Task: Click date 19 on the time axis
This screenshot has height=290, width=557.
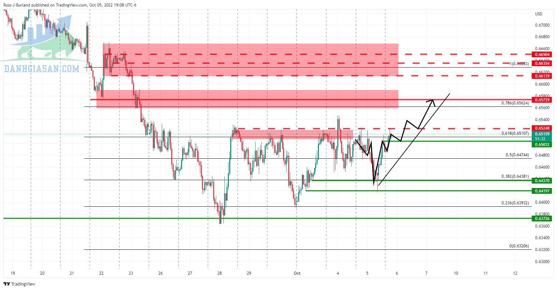Action: point(13,273)
